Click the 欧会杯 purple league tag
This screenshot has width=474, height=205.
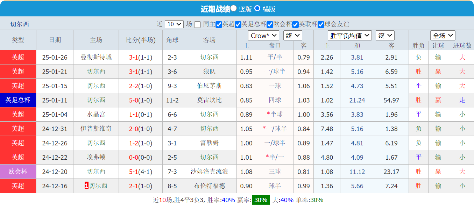coord(18,172)
